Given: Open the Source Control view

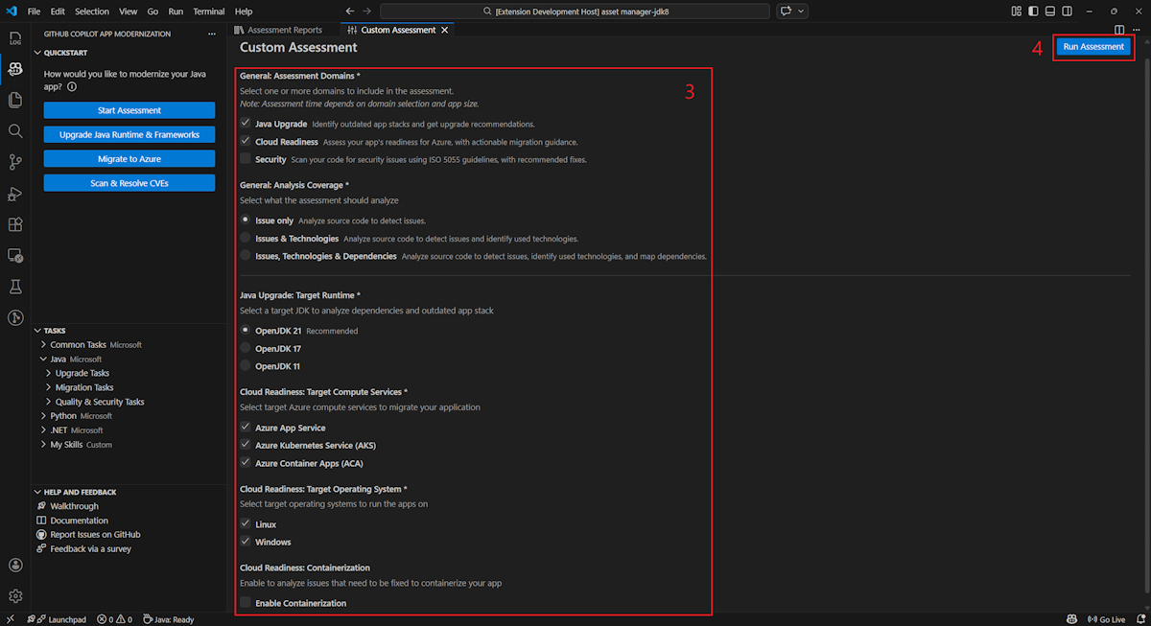Looking at the screenshot, I should point(14,162).
